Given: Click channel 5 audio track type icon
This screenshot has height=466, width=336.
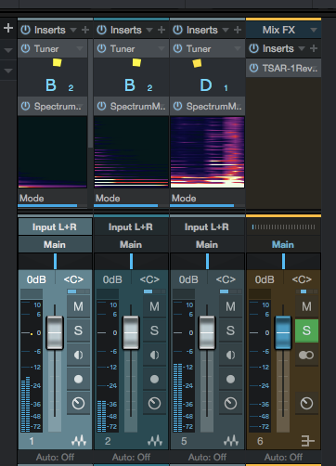Looking at the screenshot, I should (231, 441).
